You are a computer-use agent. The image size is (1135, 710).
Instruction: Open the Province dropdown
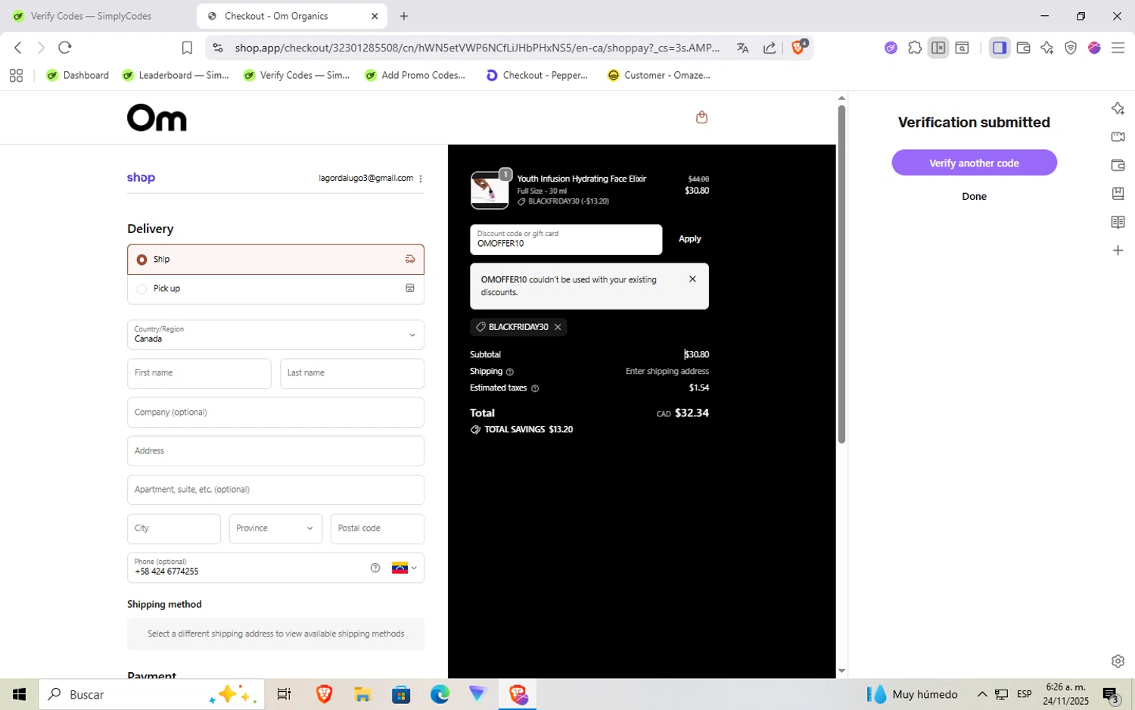point(275,528)
